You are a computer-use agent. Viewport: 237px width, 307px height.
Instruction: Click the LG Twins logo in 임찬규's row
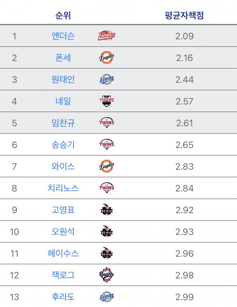(107, 123)
